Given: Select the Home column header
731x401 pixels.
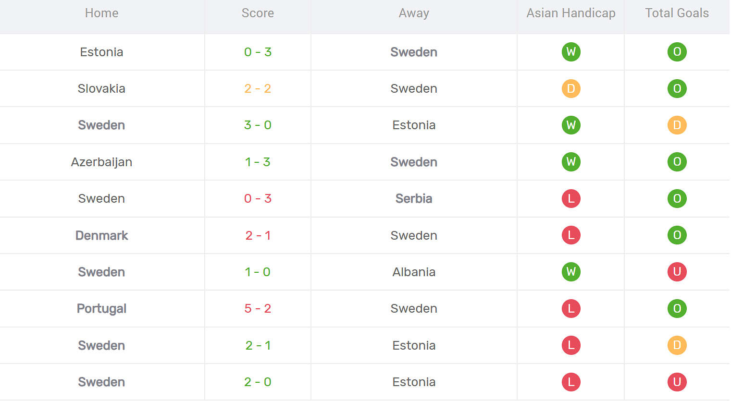Looking at the screenshot, I should click(x=101, y=13).
